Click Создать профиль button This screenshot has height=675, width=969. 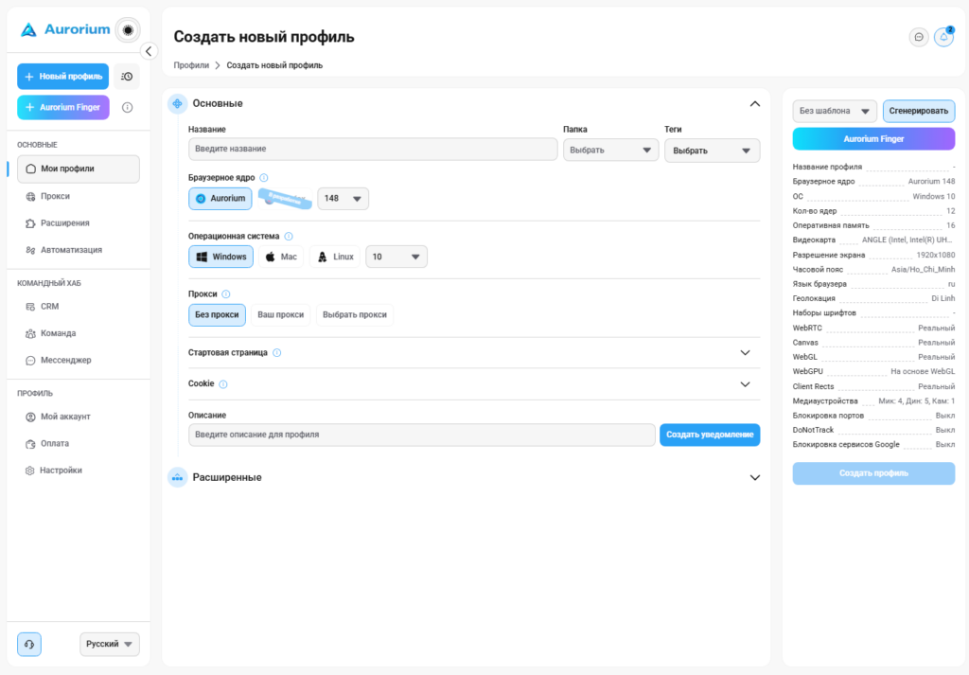click(x=873, y=473)
